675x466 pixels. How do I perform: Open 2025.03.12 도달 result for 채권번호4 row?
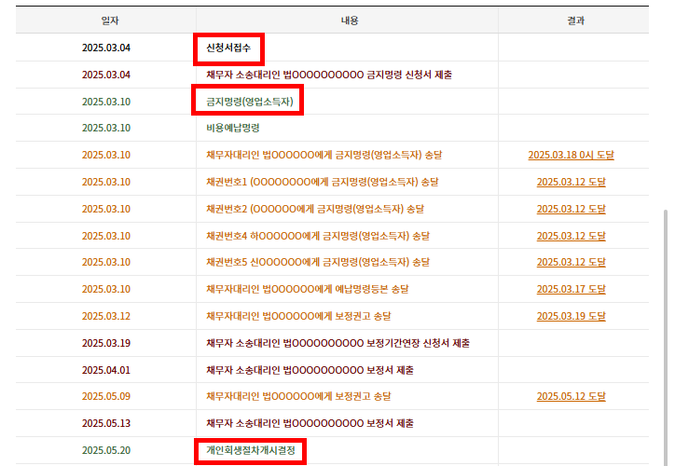(571, 236)
